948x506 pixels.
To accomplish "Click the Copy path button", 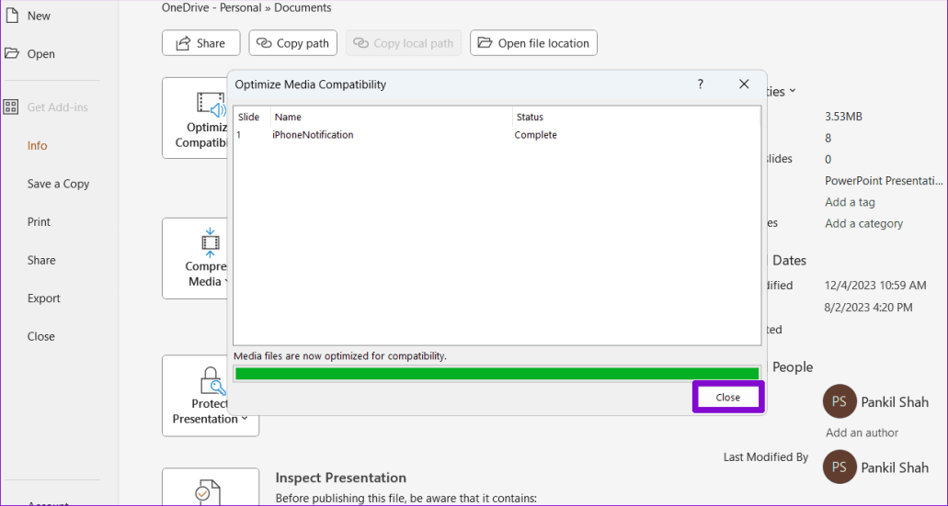I will [x=292, y=43].
